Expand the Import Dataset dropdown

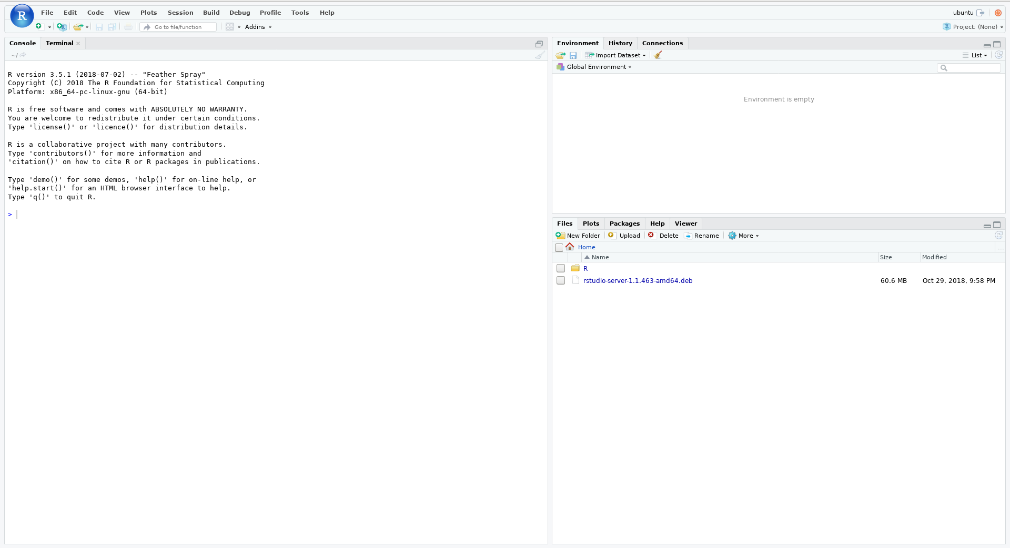pos(616,55)
